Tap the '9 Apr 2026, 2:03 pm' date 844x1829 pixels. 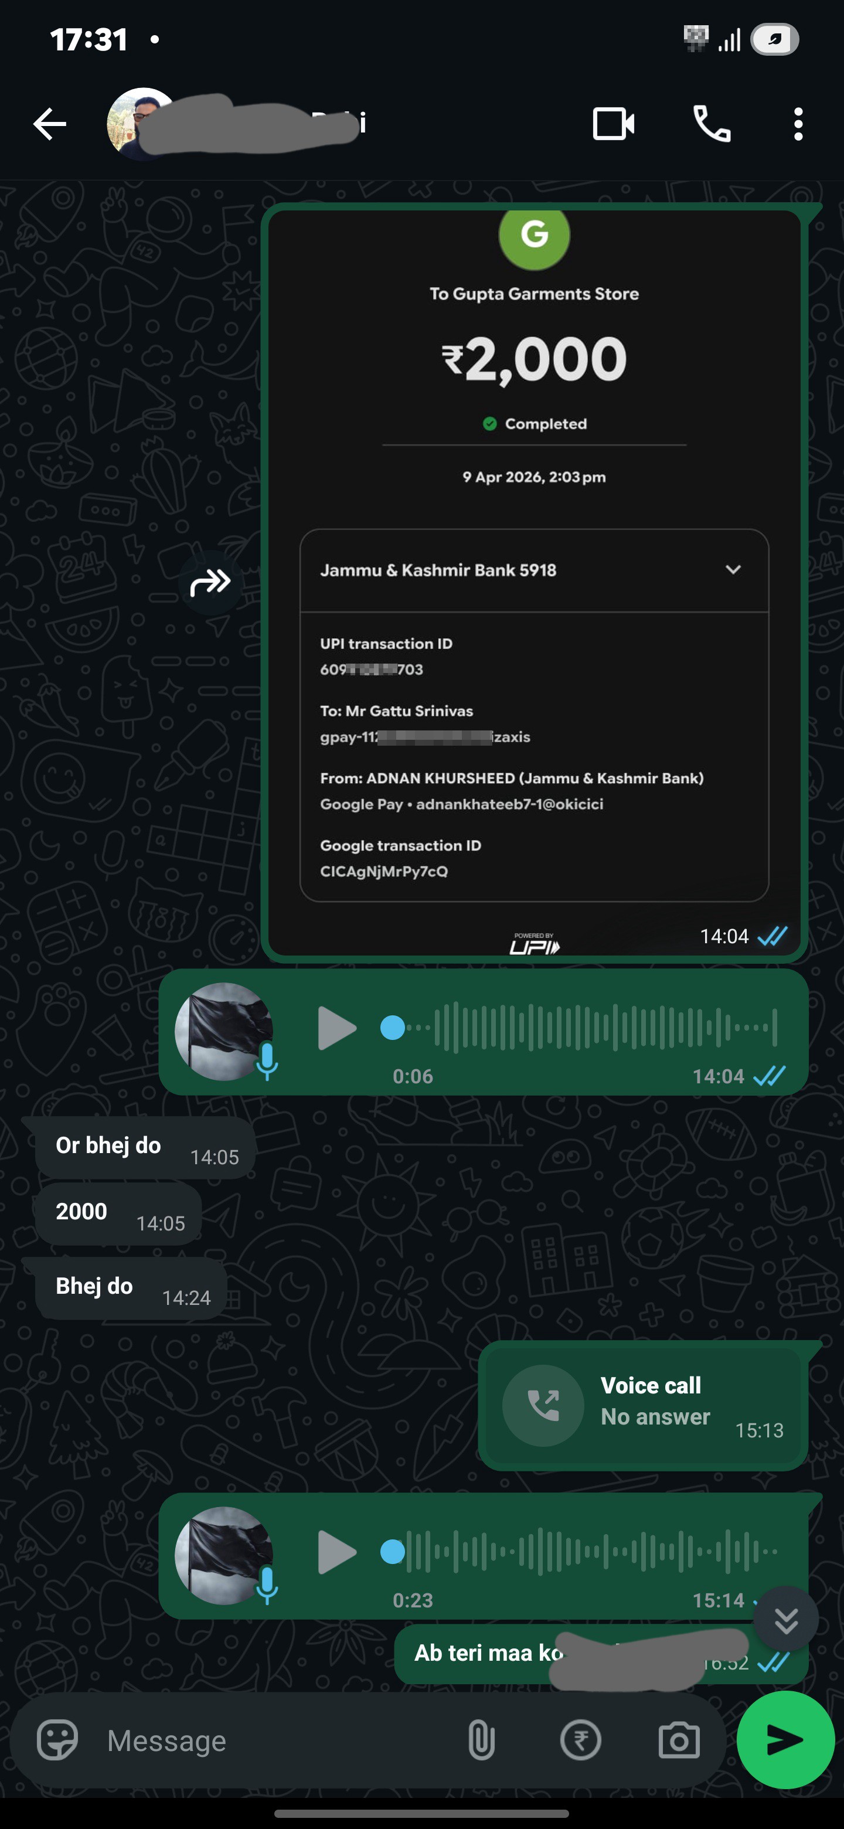pyautogui.click(x=534, y=477)
